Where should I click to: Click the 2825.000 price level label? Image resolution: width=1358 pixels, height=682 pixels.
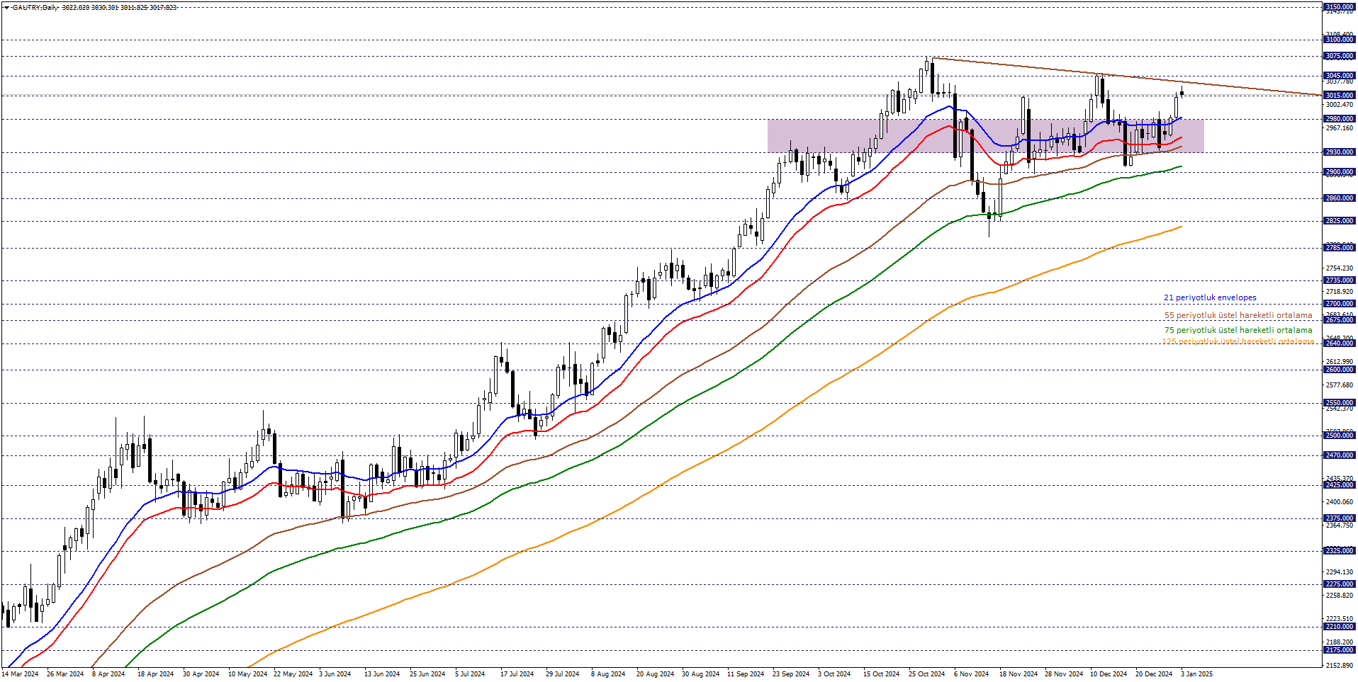point(1340,221)
